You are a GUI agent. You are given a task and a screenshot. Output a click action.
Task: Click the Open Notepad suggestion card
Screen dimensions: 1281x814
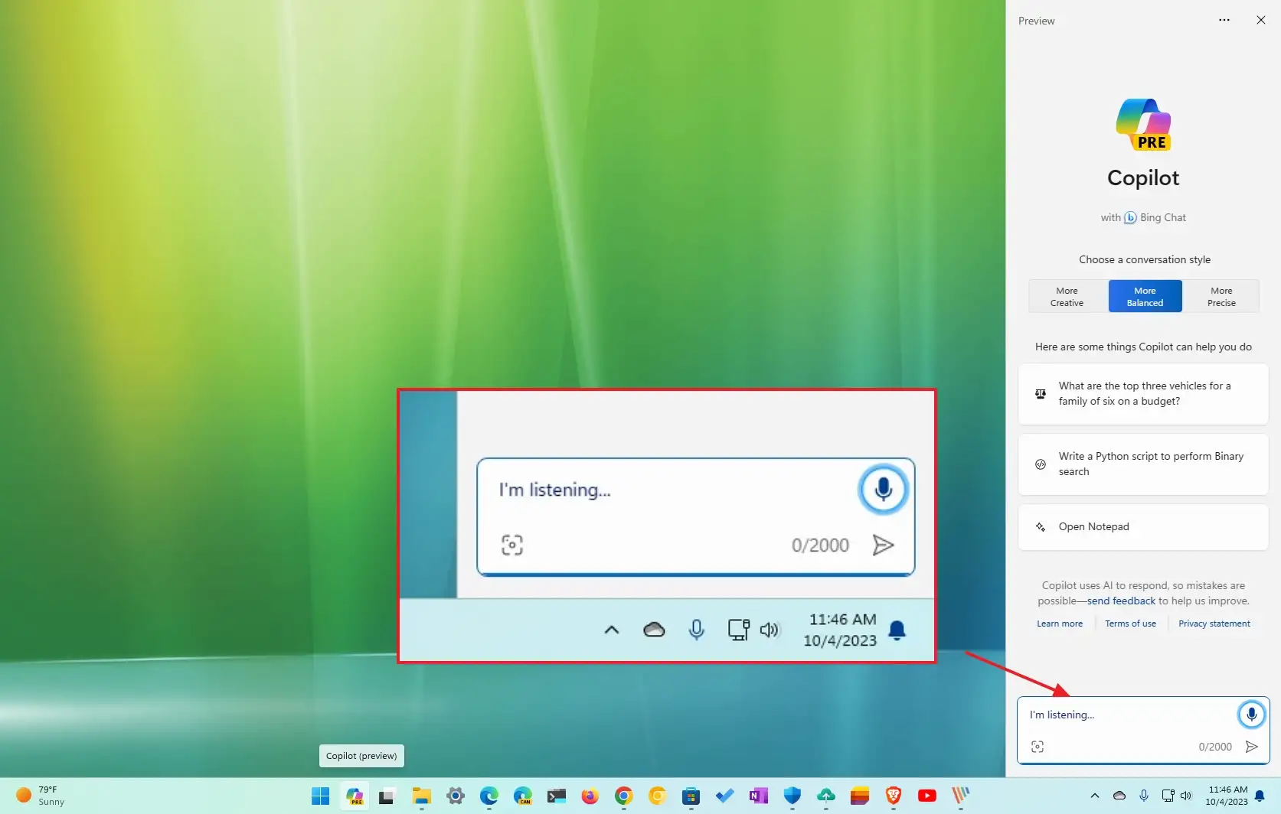[x=1142, y=526]
